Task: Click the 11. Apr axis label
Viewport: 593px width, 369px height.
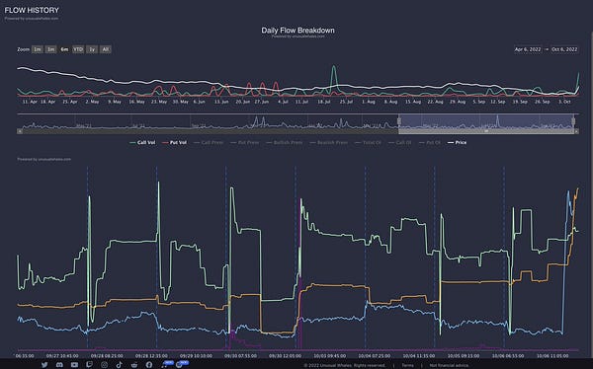Action: point(30,102)
